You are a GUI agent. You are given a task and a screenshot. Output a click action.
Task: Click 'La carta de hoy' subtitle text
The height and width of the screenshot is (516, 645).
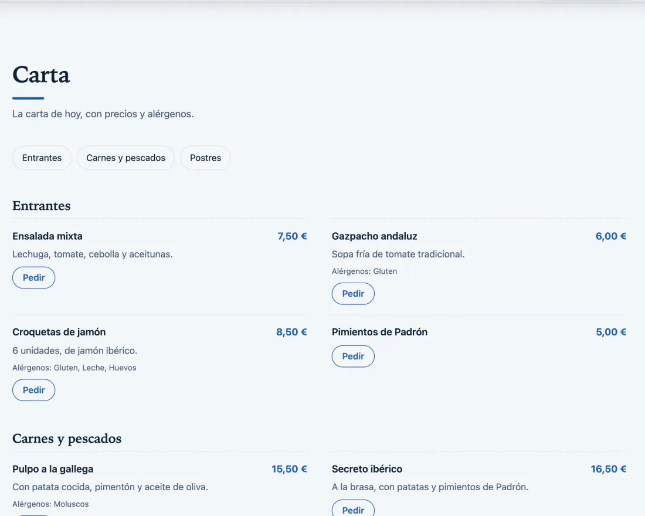click(x=103, y=114)
